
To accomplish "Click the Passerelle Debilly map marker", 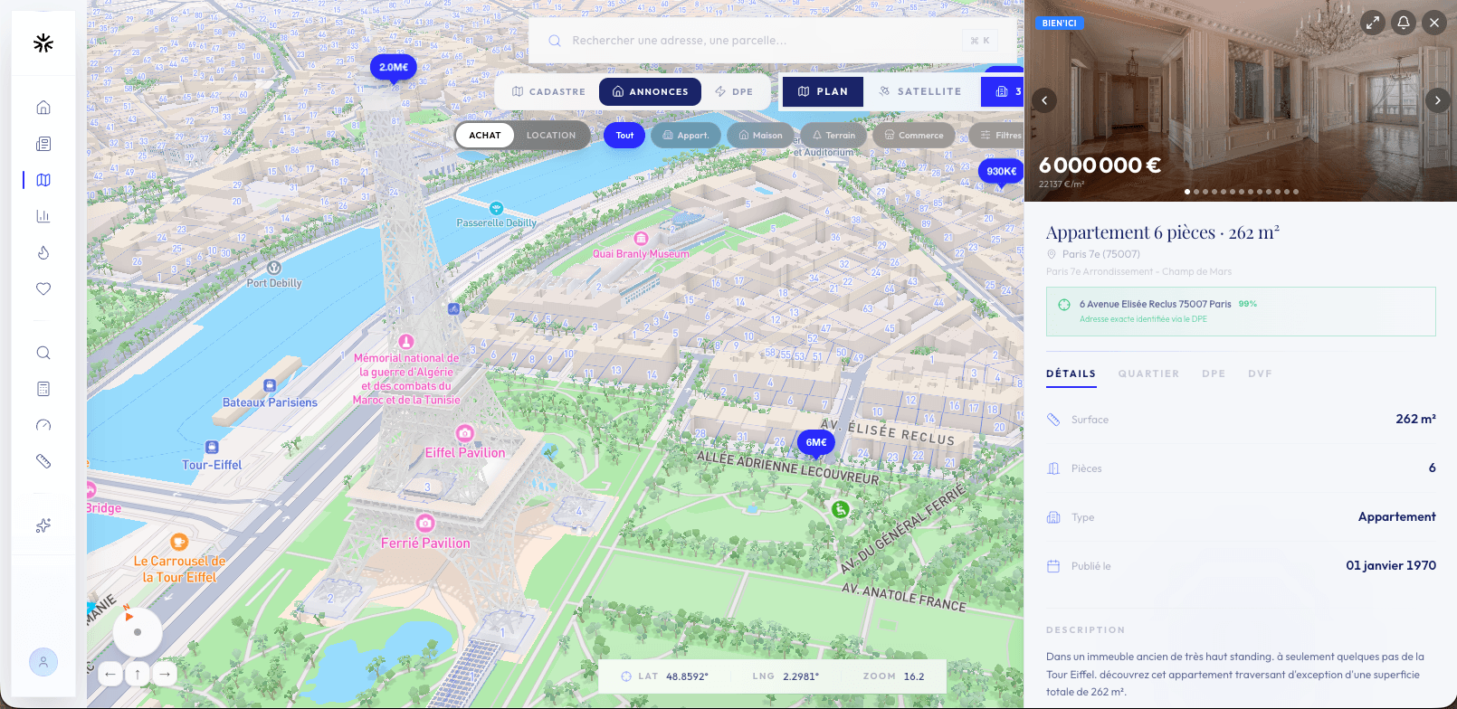I will click(x=496, y=209).
